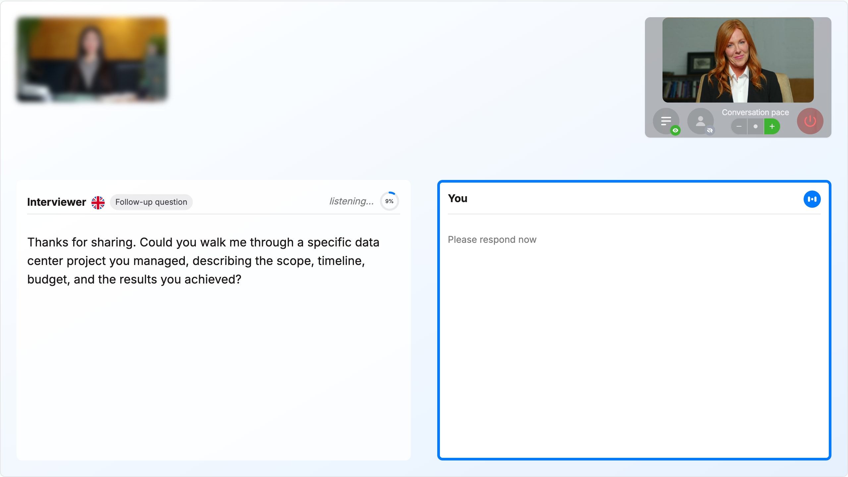The width and height of the screenshot is (848, 477).
Task: Click the green eye badge on the transcript icon
Action: 675,130
